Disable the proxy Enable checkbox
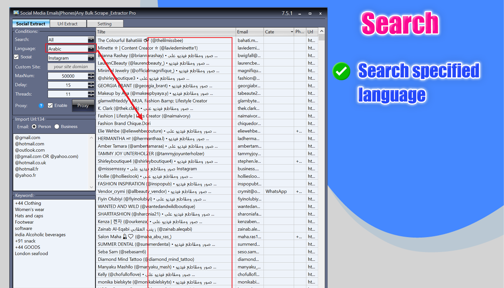 click(50, 105)
